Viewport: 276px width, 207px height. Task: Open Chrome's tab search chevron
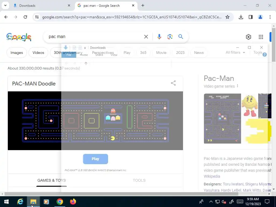click(5, 5)
